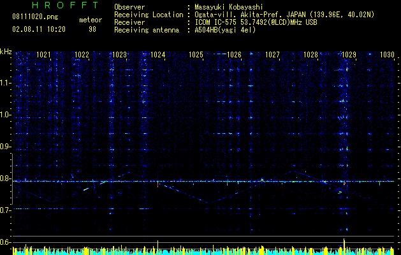Click the 1026 time marker
Screen dimensions: 401x255
coord(234,55)
